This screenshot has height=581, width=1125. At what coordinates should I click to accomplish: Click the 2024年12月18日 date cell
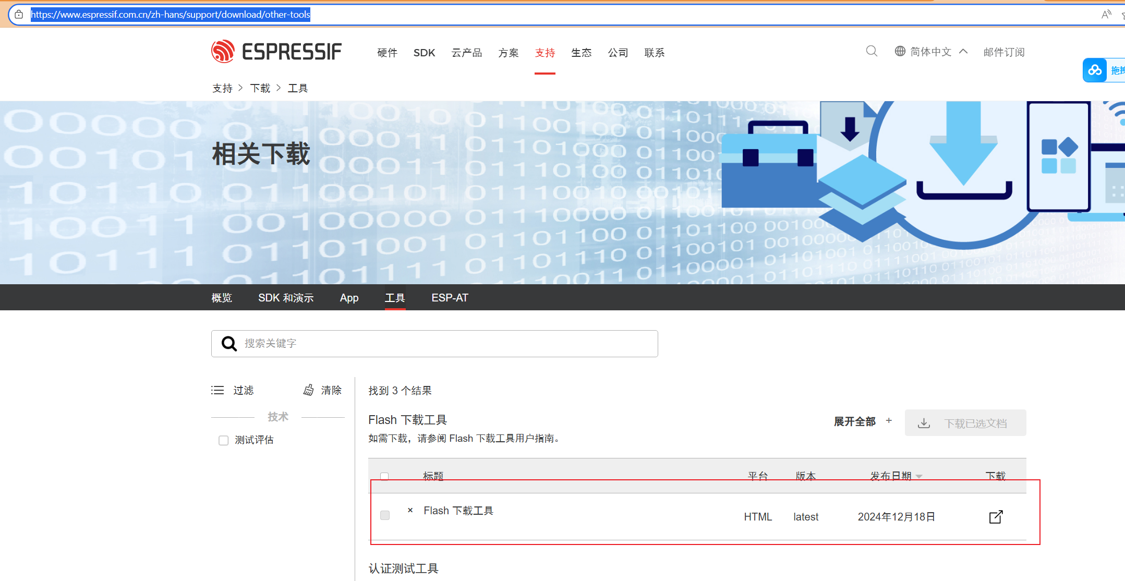(x=897, y=517)
